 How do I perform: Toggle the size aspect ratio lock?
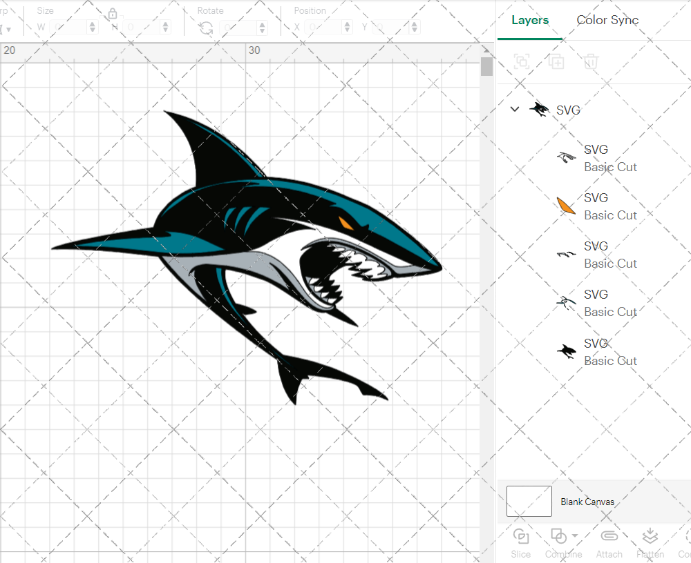click(113, 14)
